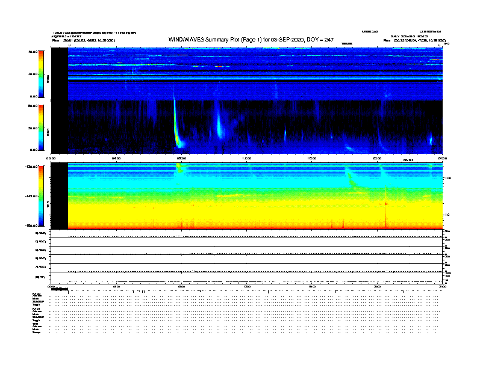Click the RAD1 vertical axis label
The image size is (477, 368).
click(x=48, y=132)
